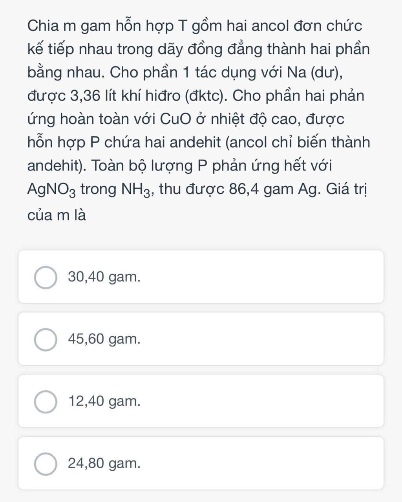This screenshot has width=402, height=502.
Task: Click blank area of the 24,80 gam card
Action: pos(259,464)
